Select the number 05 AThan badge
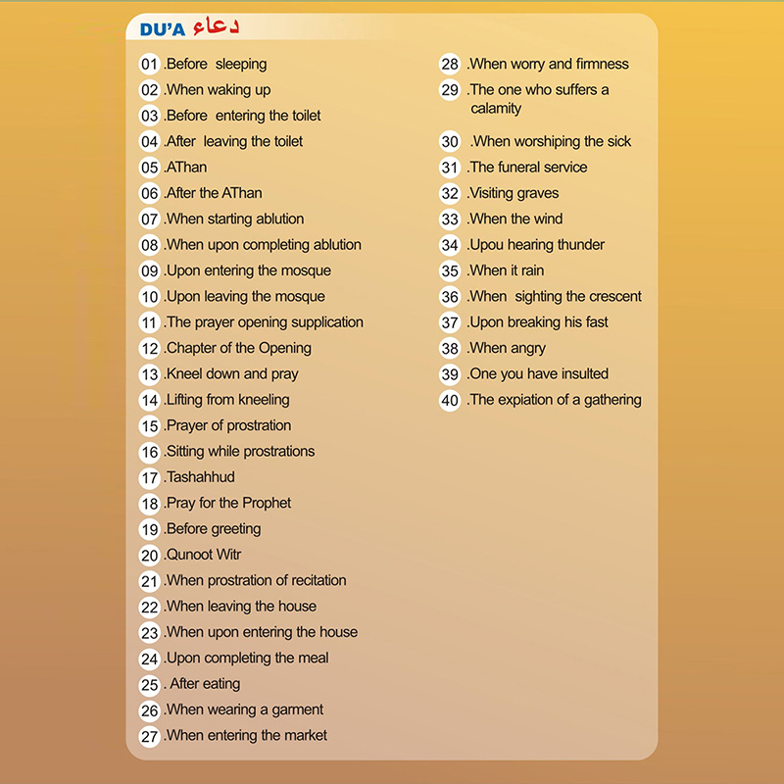 [x=149, y=168]
